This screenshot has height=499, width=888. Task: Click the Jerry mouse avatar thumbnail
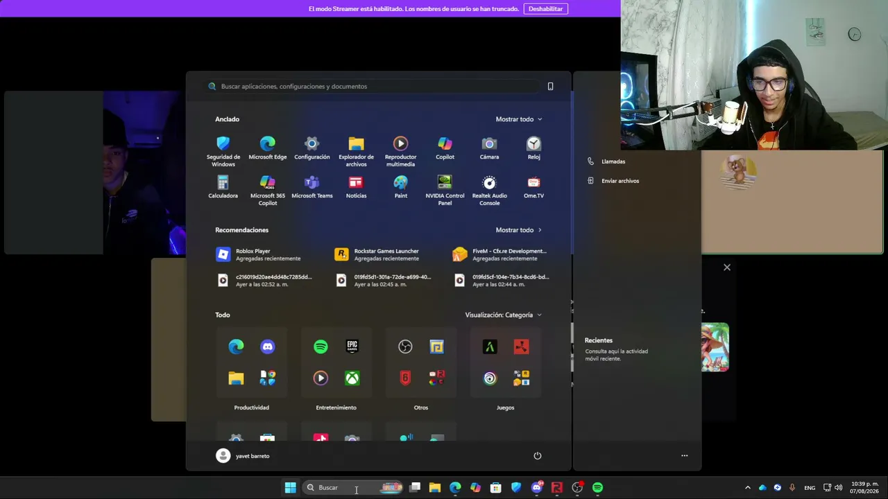click(x=738, y=171)
